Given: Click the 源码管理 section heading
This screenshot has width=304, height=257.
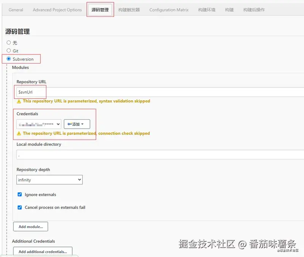Looking at the screenshot, I should pyautogui.click(x=17, y=32).
